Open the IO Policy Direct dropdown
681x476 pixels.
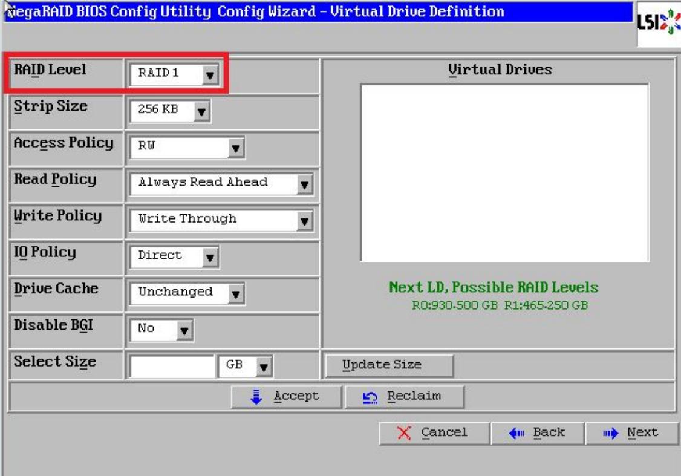pos(175,256)
